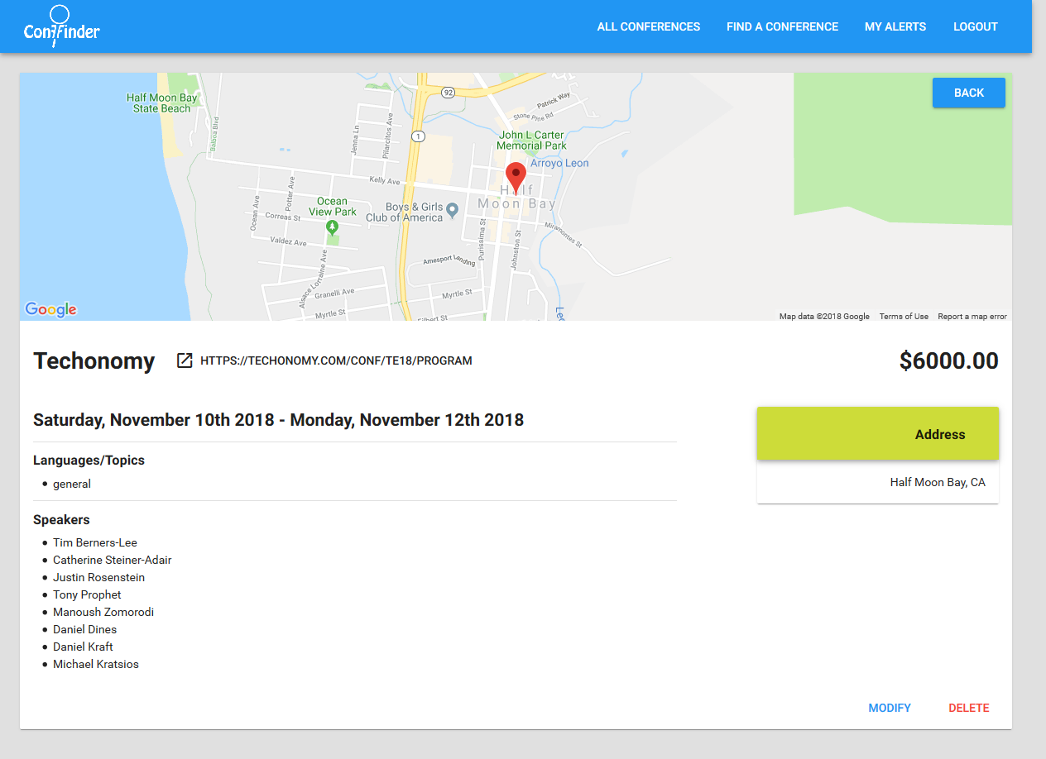
Task: Click the Ocean View Park green marker
Action: coord(332,226)
